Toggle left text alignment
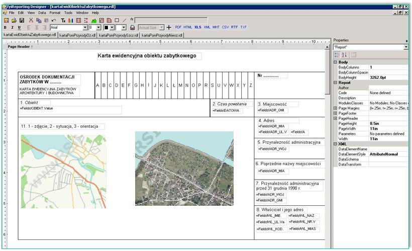This screenshot has height=251, width=412. 29,27
